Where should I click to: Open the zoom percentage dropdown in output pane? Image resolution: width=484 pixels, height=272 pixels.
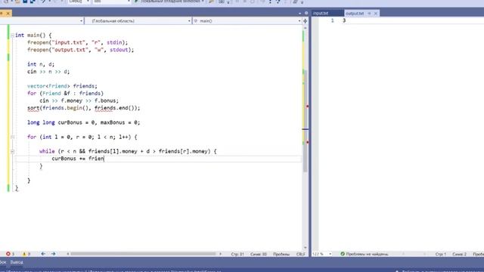pyautogui.click(x=330, y=254)
